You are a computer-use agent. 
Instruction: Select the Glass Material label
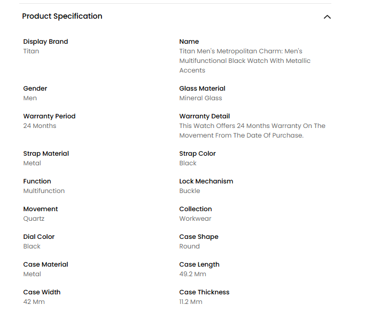pyautogui.click(x=203, y=88)
